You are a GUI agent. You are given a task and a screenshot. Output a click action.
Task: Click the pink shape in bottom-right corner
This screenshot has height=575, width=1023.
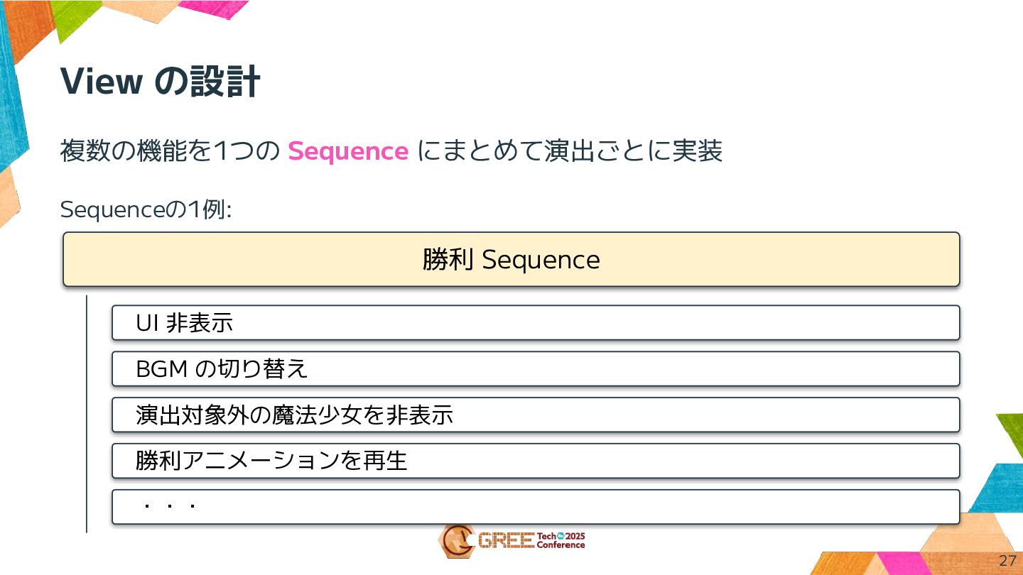(901, 564)
